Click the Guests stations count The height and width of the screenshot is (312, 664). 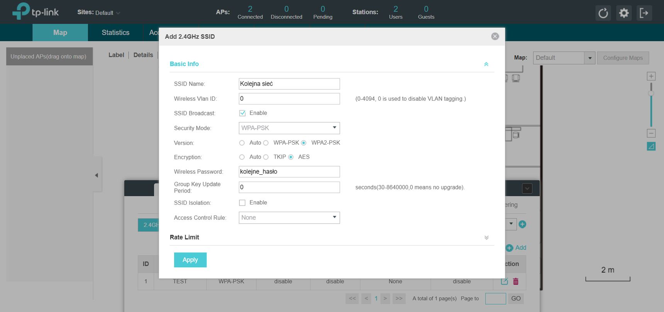pyautogui.click(x=426, y=12)
